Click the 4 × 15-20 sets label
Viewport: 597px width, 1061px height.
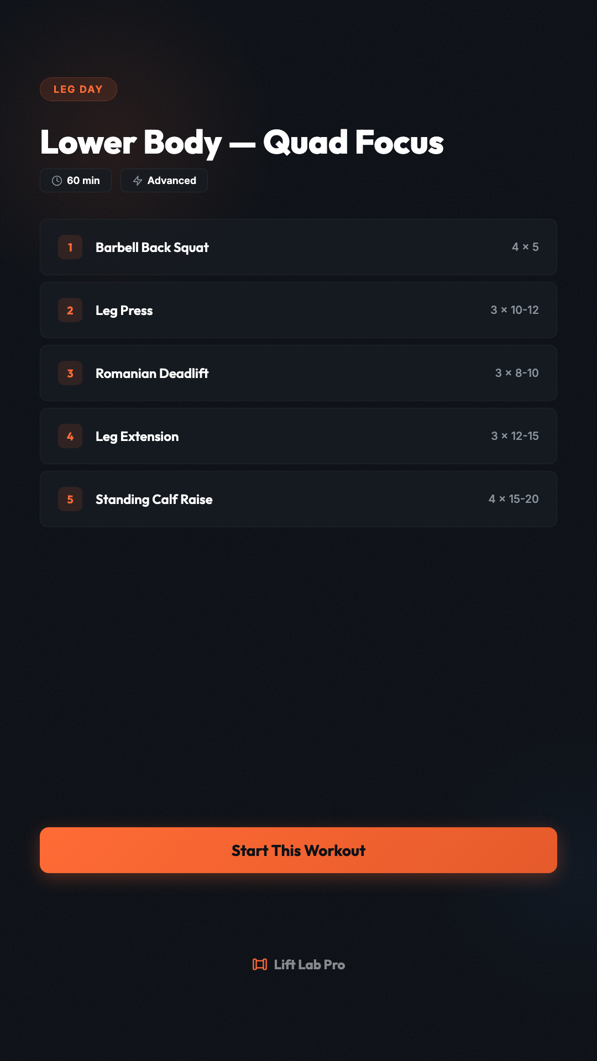514,499
